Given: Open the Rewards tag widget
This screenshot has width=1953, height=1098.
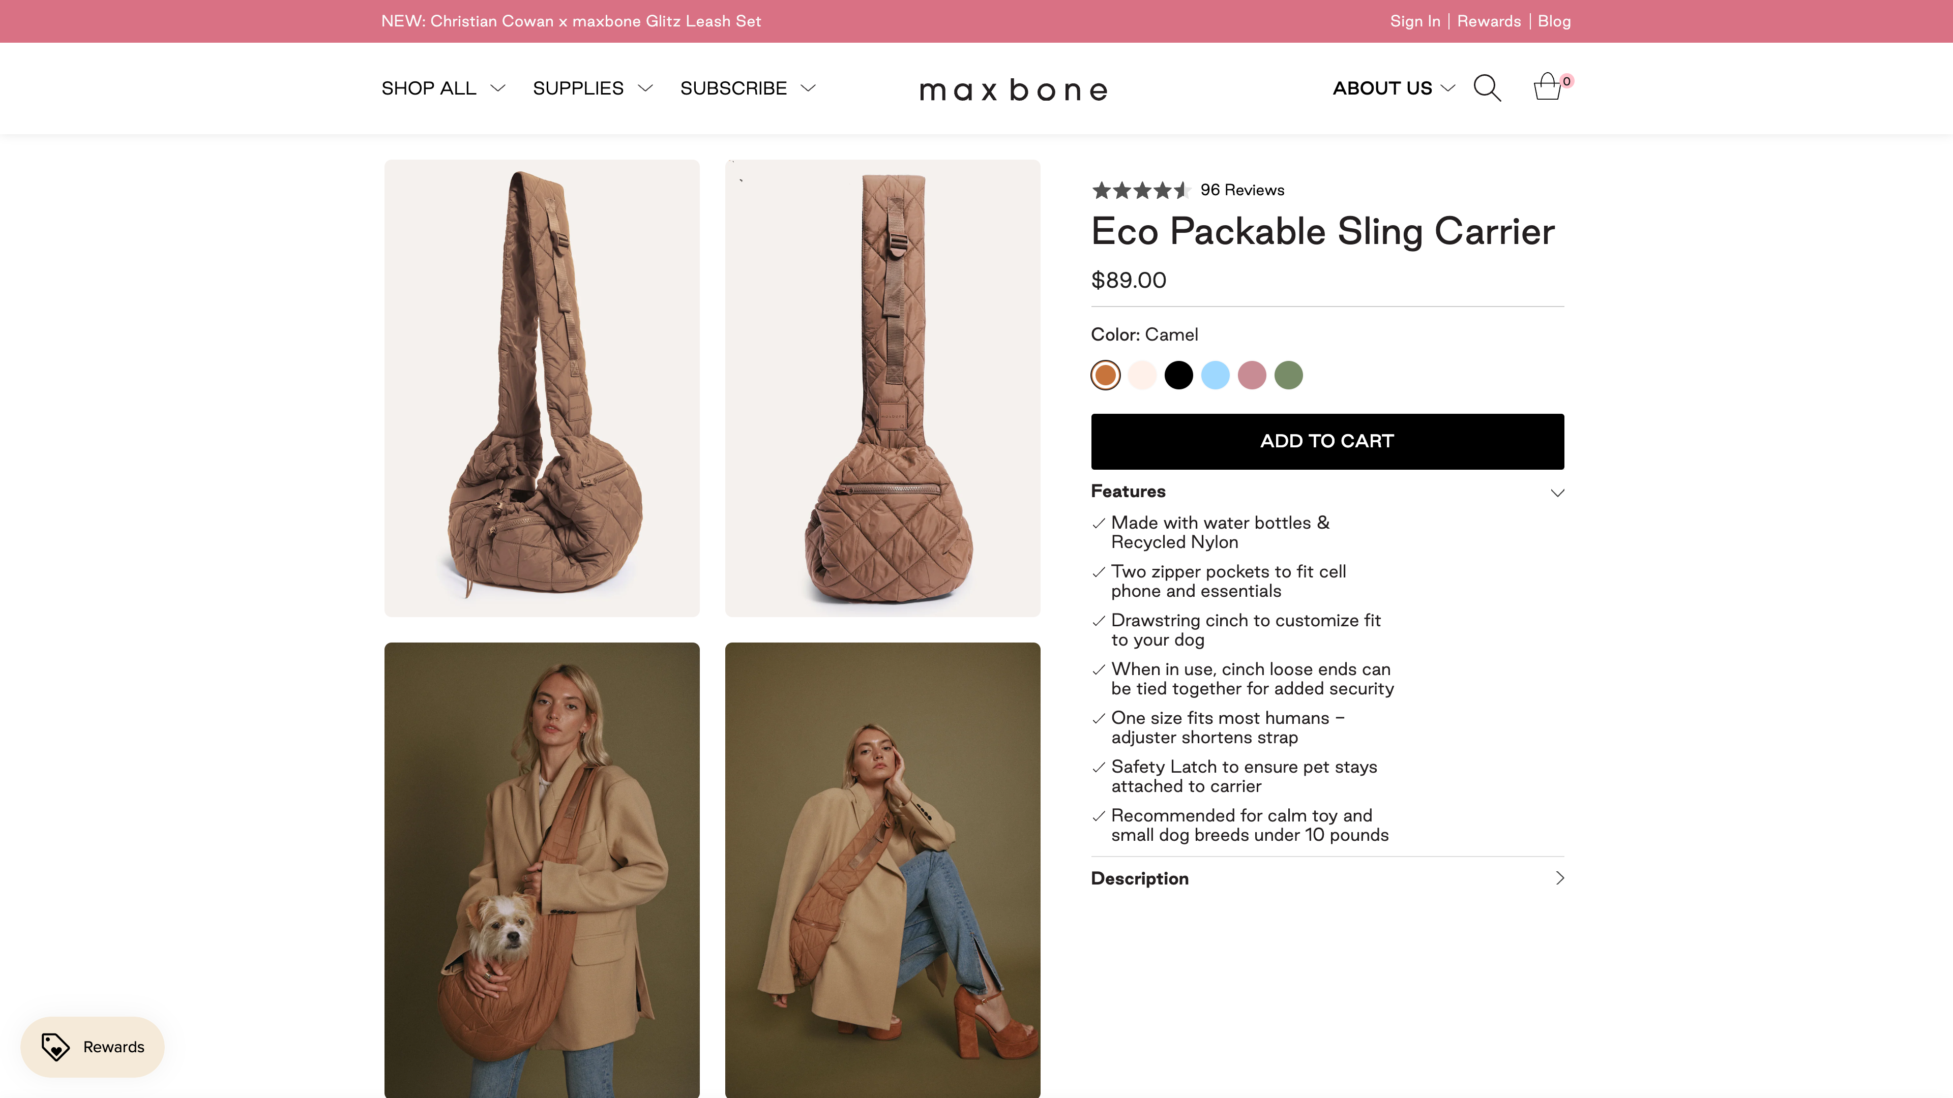Looking at the screenshot, I should 93,1047.
